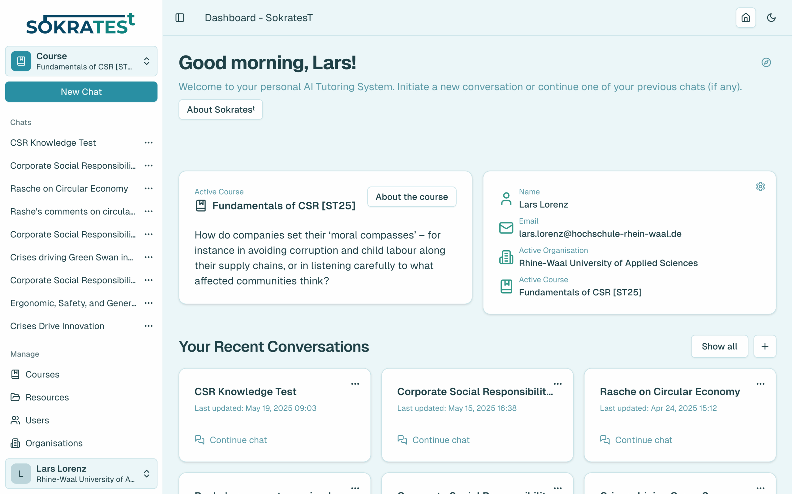792x494 pixels.
Task: Click the plus button for new conversation
Action: pyautogui.click(x=765, y=346)
